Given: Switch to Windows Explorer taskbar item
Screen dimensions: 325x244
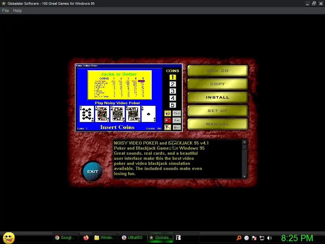Looking at the screenshot, I should (104, 238).
